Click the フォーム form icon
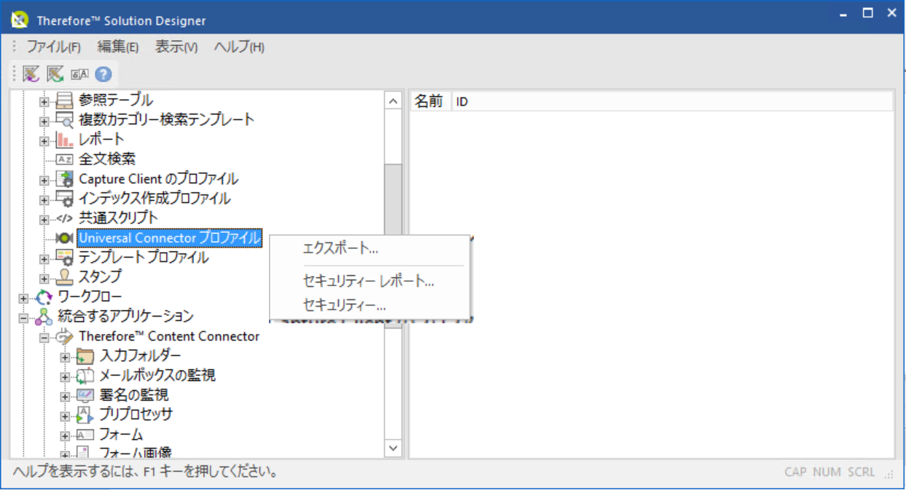Viewport: 906px width, 490px height. click(85, 435)
